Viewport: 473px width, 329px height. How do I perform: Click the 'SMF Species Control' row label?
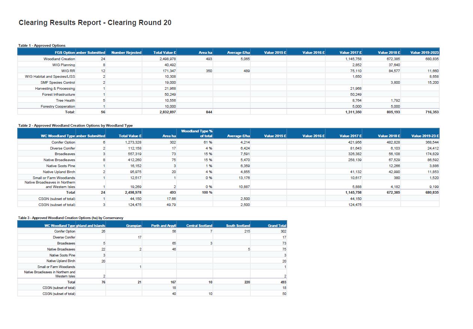point(58,83)
